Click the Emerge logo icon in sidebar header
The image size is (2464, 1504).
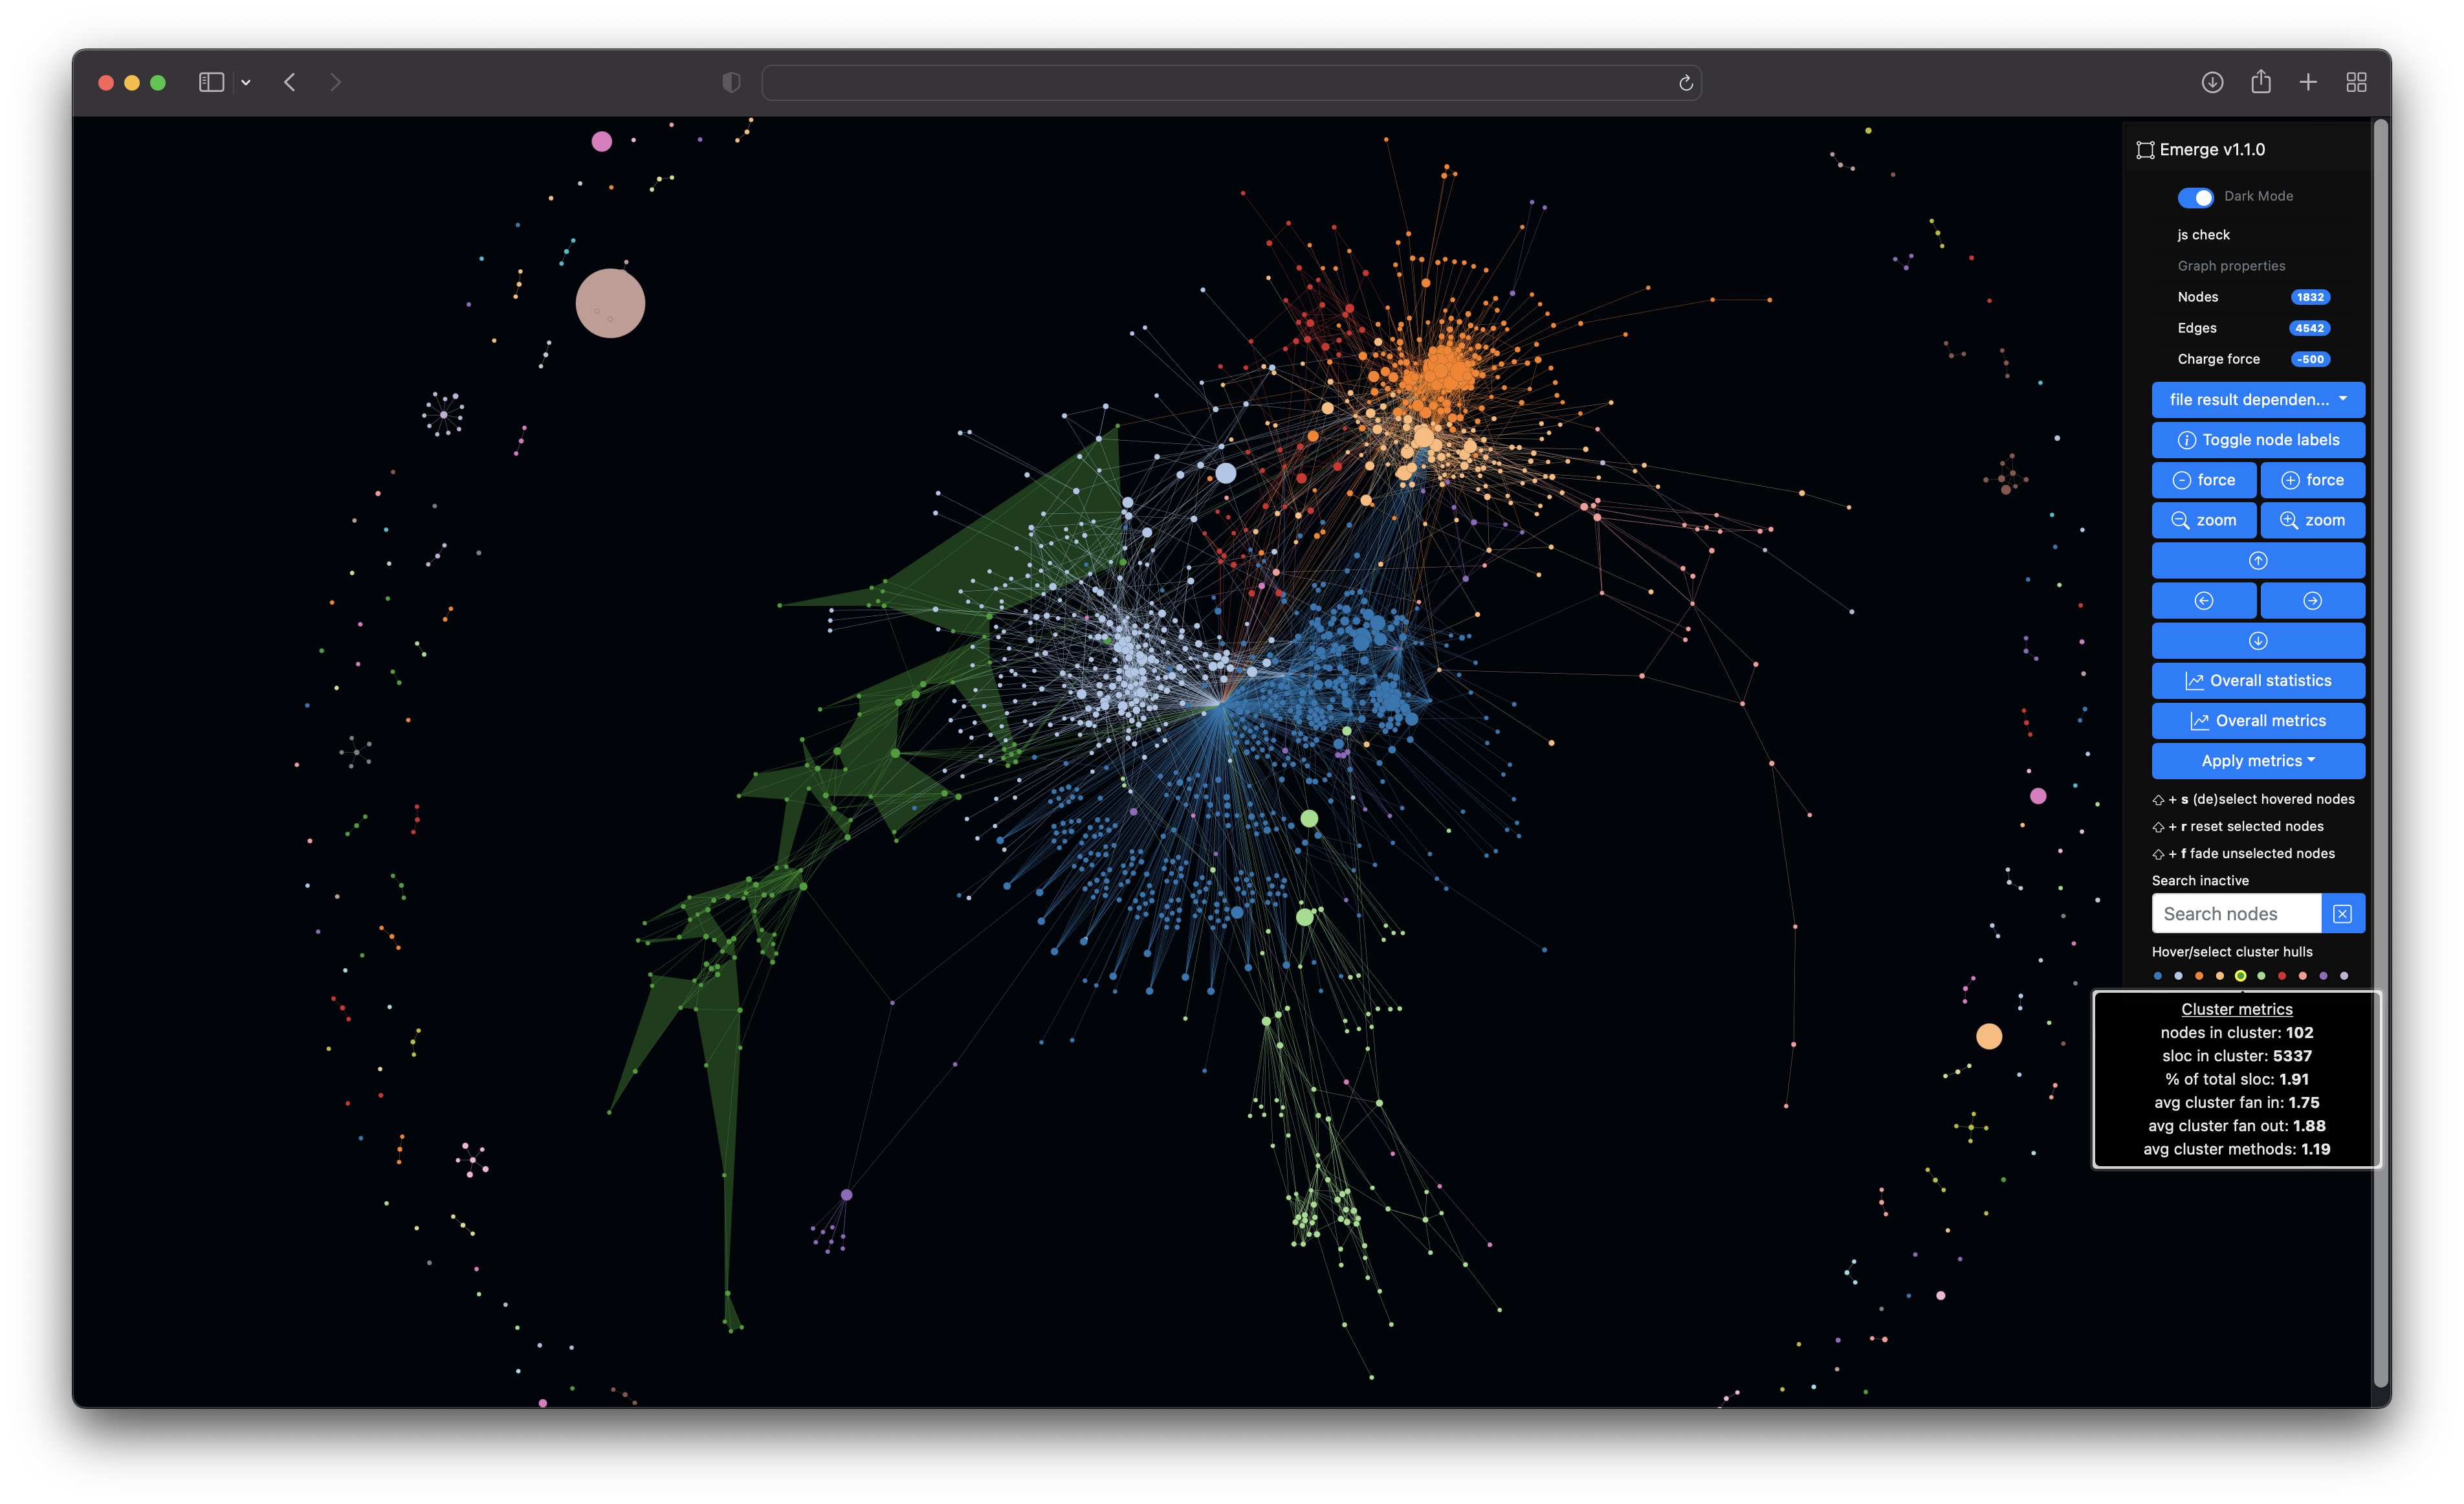tap(2145, 149)
